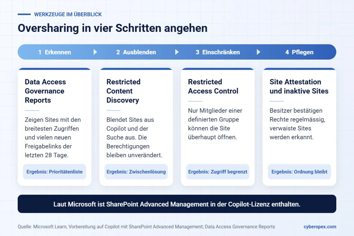This screenshot has height=236, width=354.
Task: Click the 'WERKZEUGE IM ÜBERBLICK' eyebrow label
Action: 68,14
